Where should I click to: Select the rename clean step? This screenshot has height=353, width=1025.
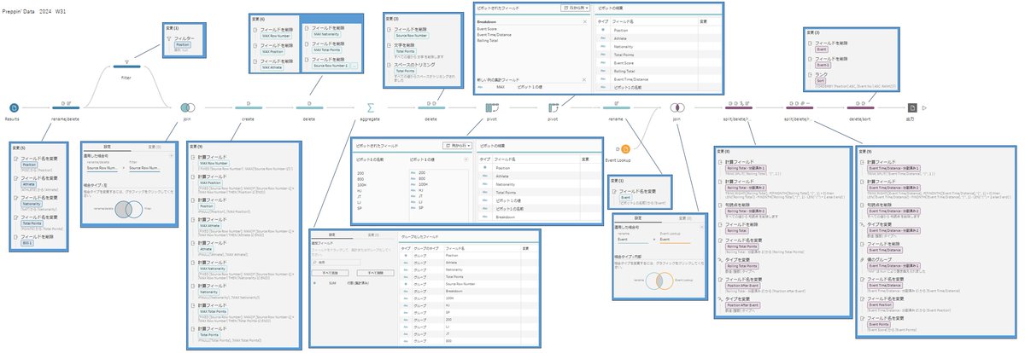coord(615,107)
